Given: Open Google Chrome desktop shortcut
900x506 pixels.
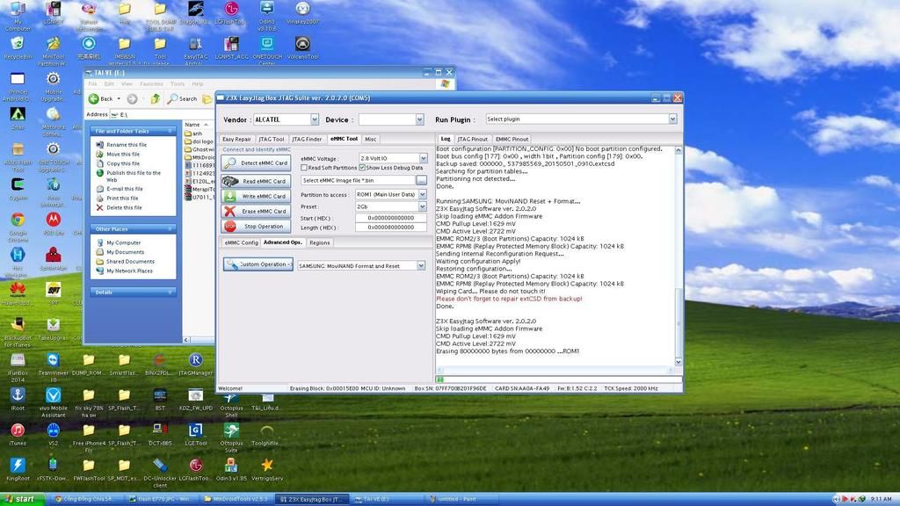Looking at the screenshot, I should click(18, 224).
